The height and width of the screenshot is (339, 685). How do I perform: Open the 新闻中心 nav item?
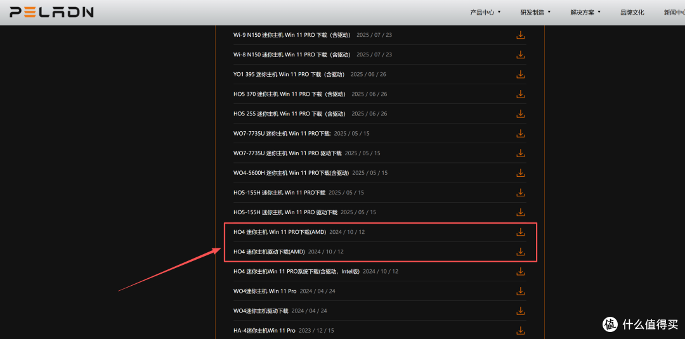pos(674,12)
